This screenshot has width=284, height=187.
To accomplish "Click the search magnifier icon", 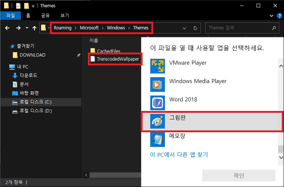I will [274, 28].
